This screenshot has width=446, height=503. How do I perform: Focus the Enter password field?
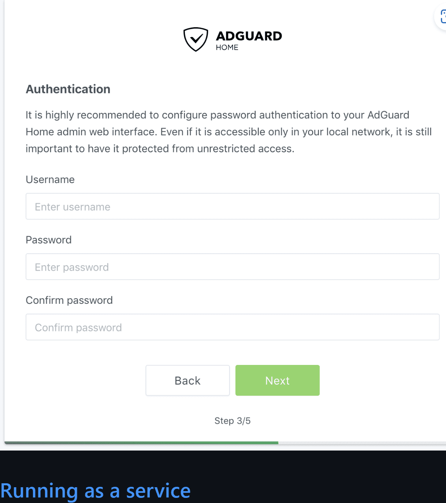(233, 267)
